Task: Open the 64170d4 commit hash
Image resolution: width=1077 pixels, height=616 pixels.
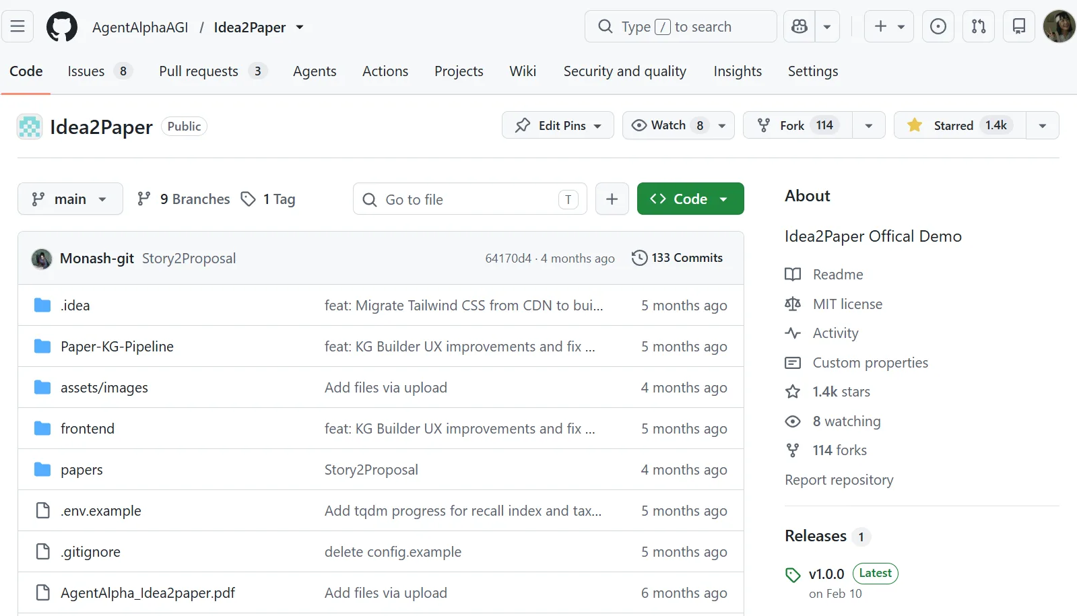Action: pyautogui.click(x=509, y=259)
